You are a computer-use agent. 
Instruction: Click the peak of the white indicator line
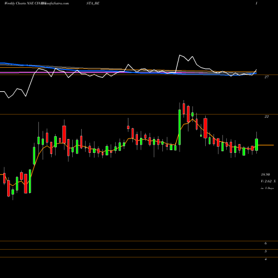tap(180, 55)
